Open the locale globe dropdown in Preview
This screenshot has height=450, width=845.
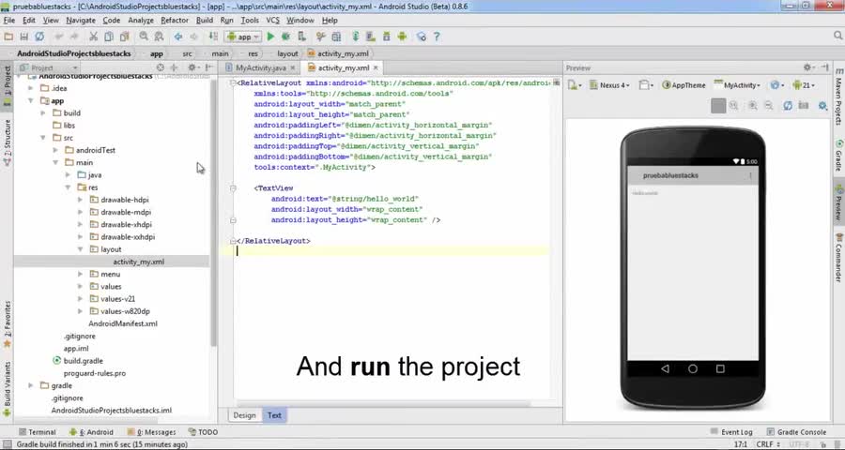(x=777, y=85)
